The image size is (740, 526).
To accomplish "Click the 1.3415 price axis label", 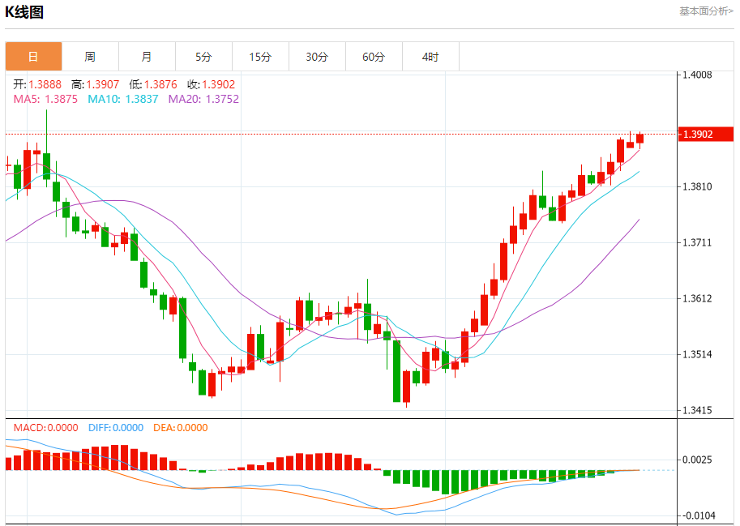I will 697,410.
